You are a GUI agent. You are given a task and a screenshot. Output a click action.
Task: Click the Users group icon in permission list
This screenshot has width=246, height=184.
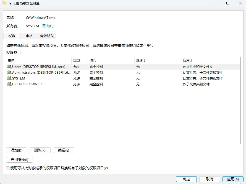click(x=9, y=67)
